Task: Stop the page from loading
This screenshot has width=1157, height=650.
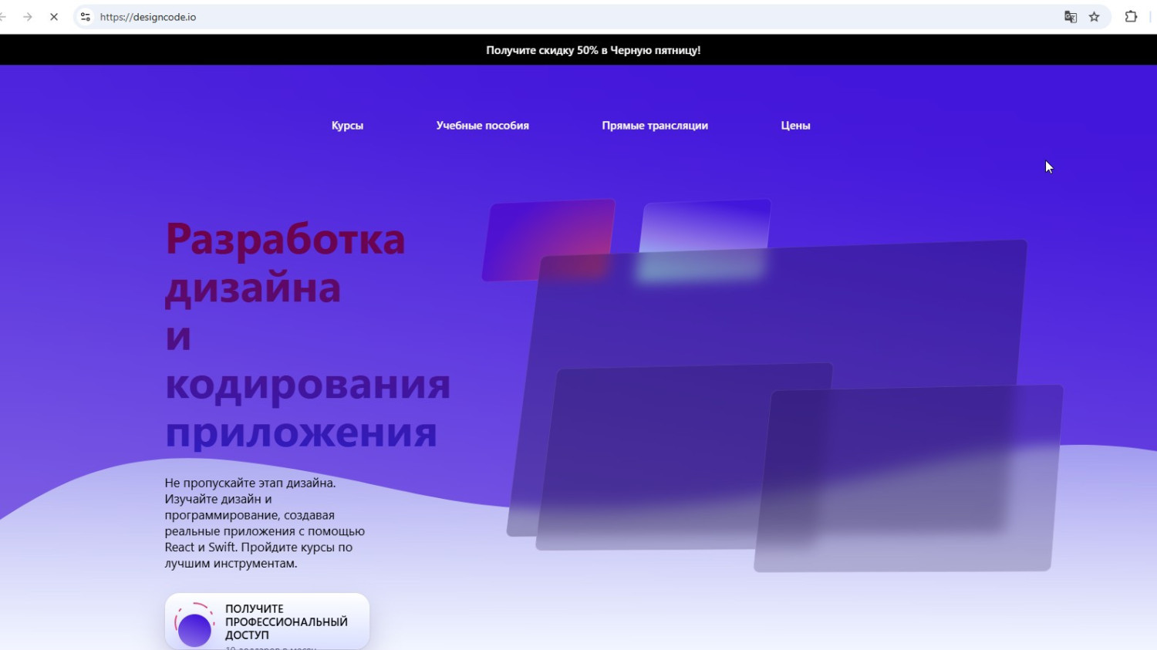Action: [54, 17]
